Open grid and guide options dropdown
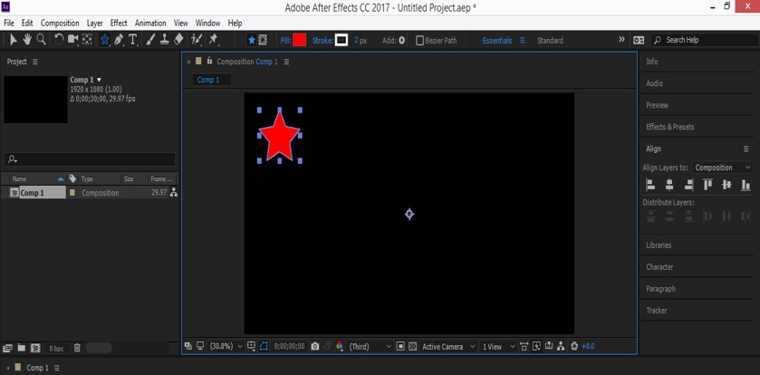Screen dimensions: 760x375 pos(251,346)
